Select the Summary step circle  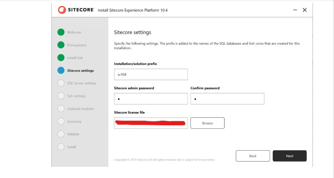(61, 121)
